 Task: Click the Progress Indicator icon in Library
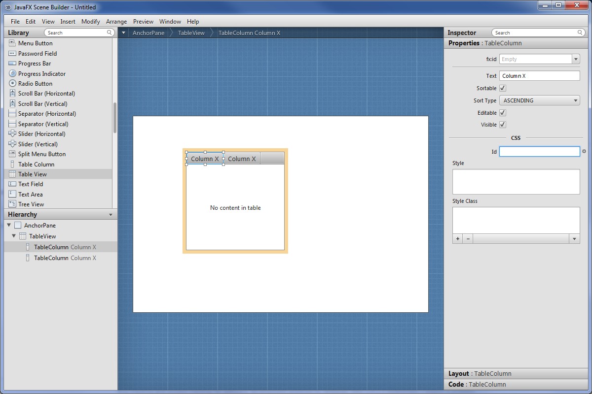tap(12, 73)
